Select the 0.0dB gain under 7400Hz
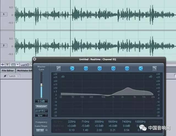Viewport: 176px width, 136px height. point(127,126)
